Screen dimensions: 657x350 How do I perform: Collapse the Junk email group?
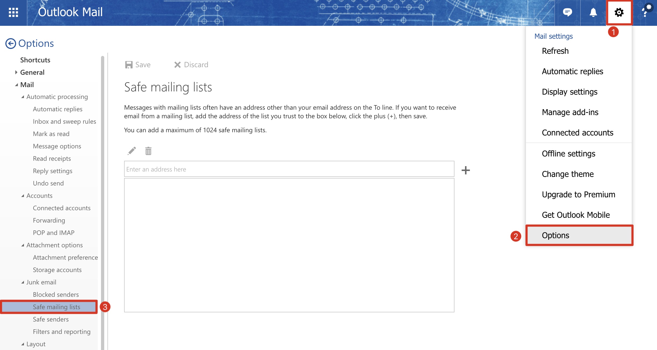click(23, 282)
